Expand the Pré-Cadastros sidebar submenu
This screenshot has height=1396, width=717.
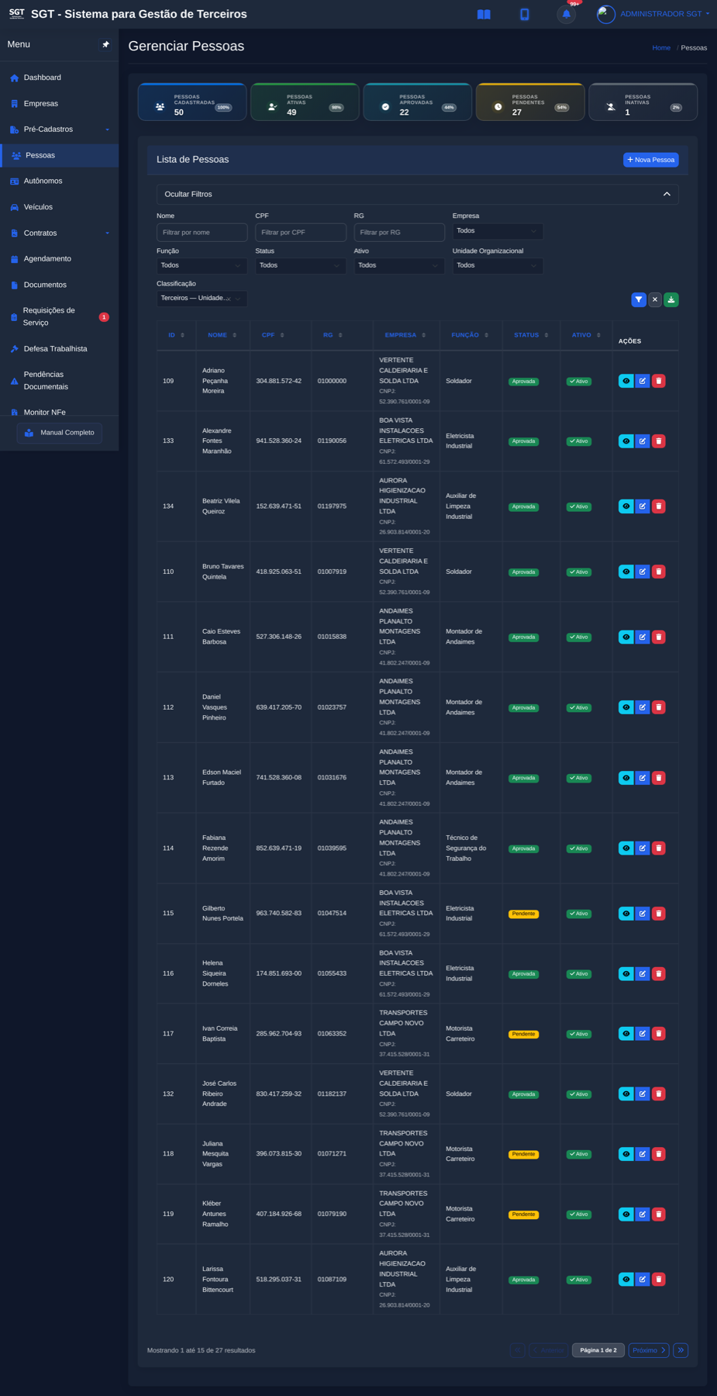coord(60,130)
